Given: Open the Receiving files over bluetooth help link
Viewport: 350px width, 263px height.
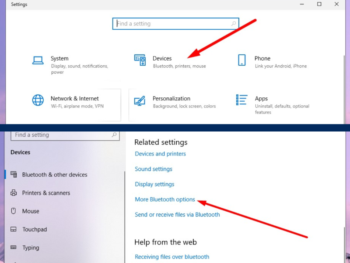Looking at the screenshot, I should (x=172, y=257).
